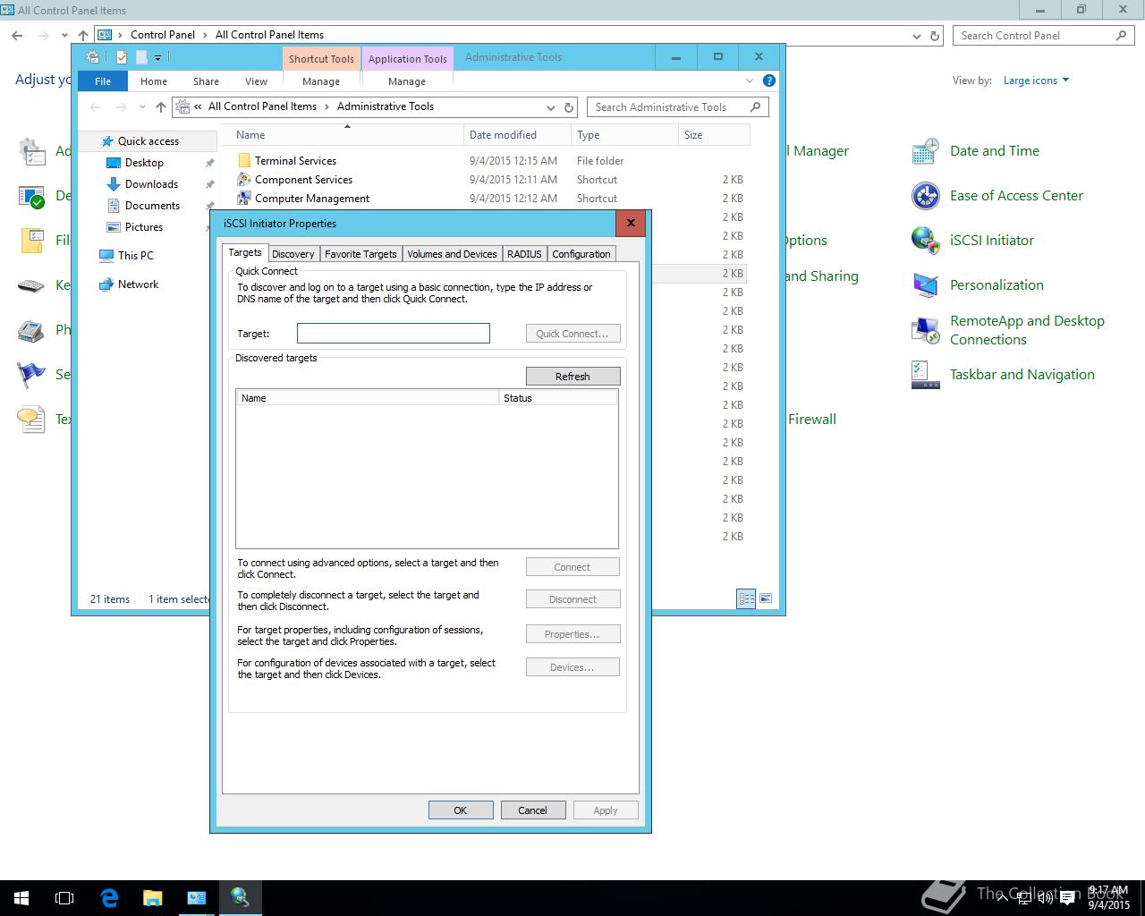The image size is (1145, 916).
Task: Click Search Administrative Tools box
Action: 678,107
